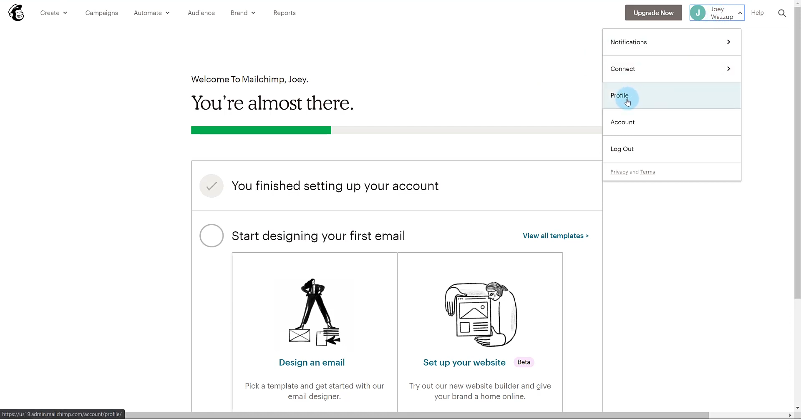Select Account in the account menu

672,122
